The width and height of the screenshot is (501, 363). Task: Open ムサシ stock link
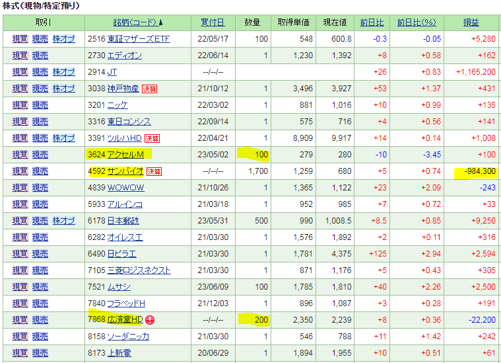point(119,287)
